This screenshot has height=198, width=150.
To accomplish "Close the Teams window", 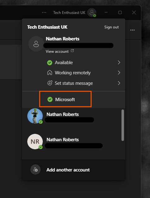I will (x=134, y=12).
